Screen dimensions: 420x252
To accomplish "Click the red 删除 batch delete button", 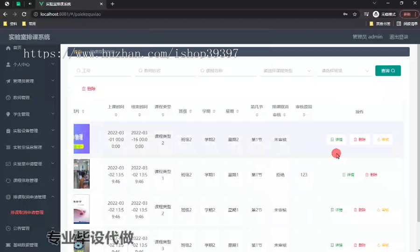I will (89, 89).
